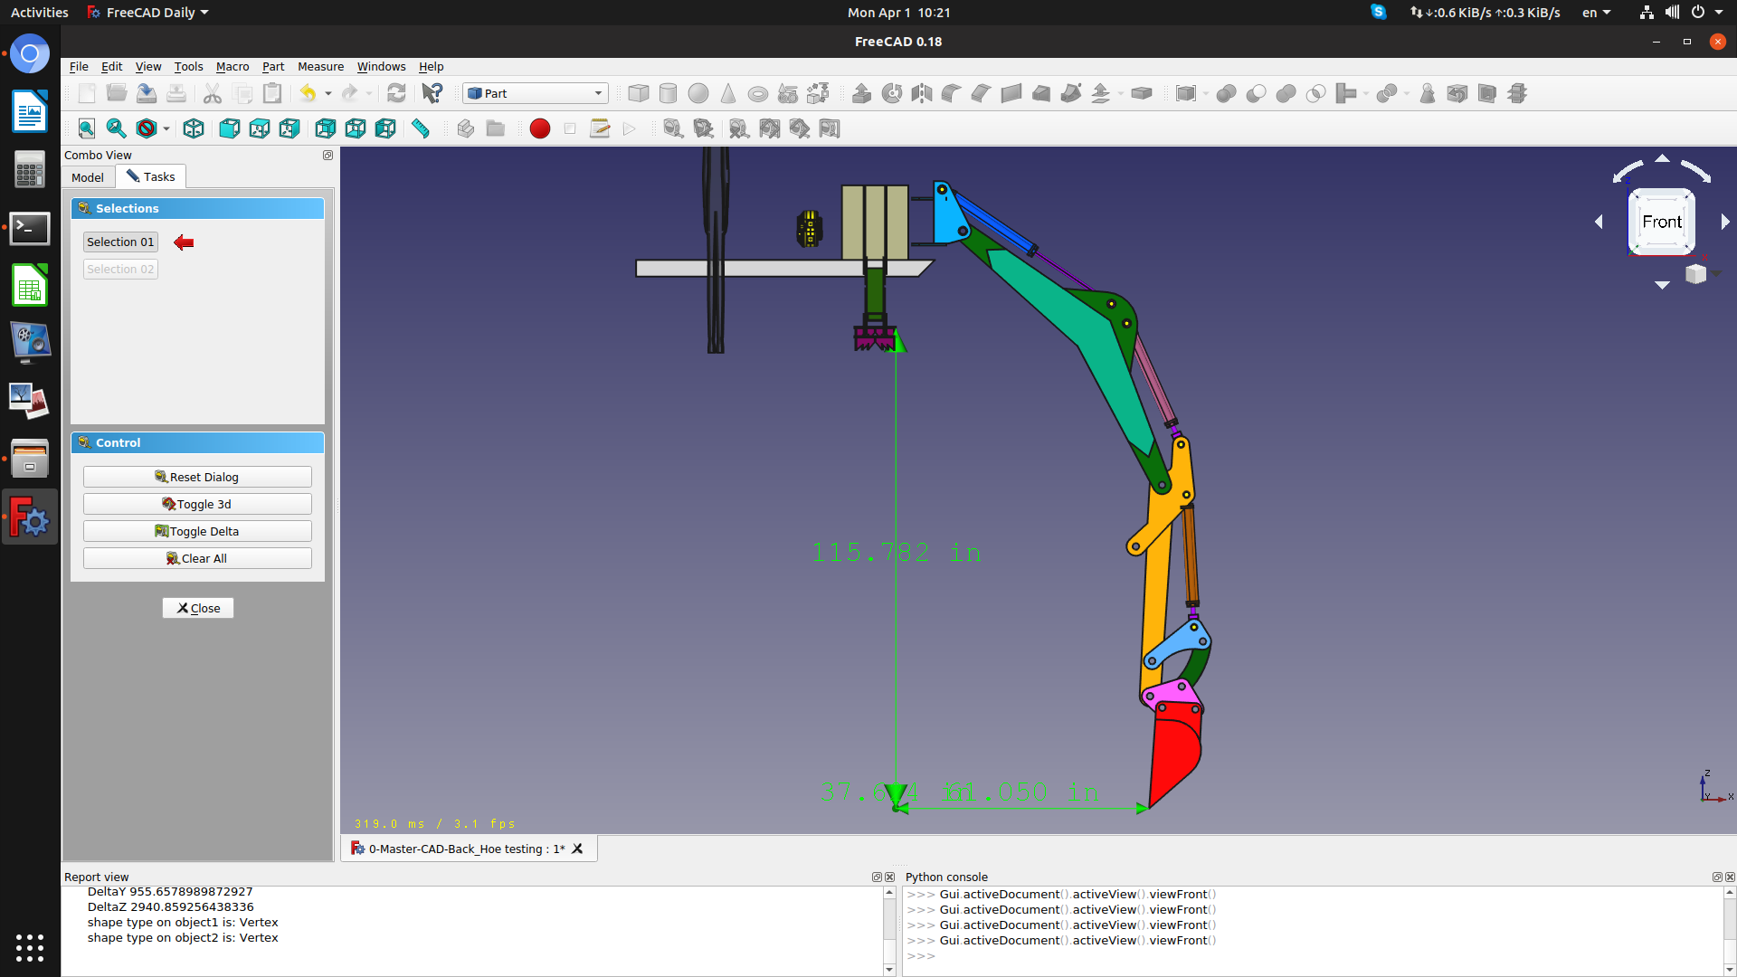Click the Fit All view icon
1737x977 pixels.
point(86,128)
